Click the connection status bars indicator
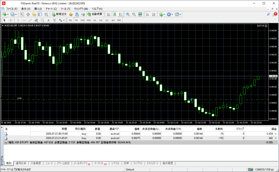 [250, 170]
